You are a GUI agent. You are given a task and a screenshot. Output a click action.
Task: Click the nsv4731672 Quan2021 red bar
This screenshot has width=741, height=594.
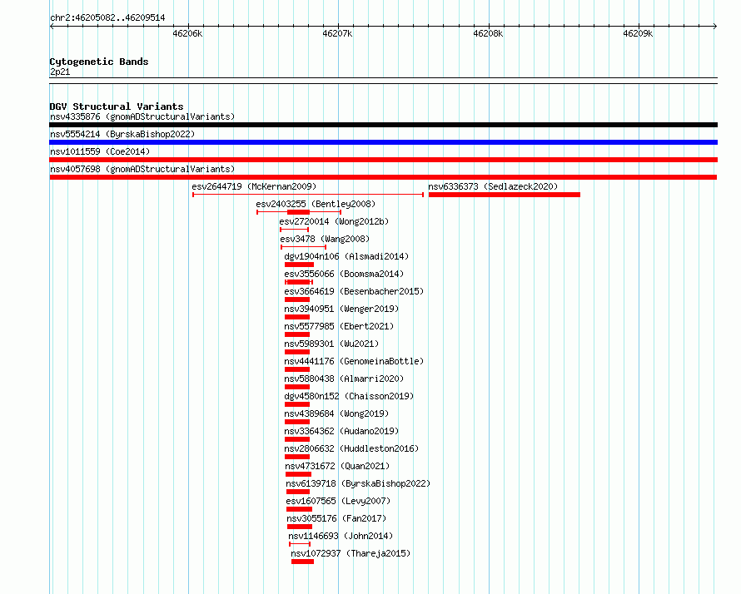click(299, 474)
